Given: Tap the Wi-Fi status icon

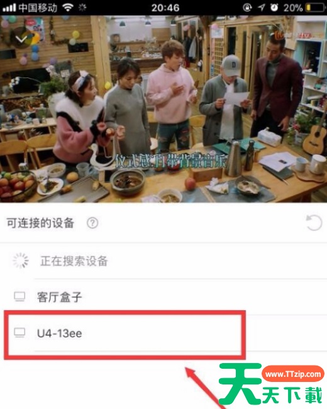Looking at the screenshot, I should 67,8.
